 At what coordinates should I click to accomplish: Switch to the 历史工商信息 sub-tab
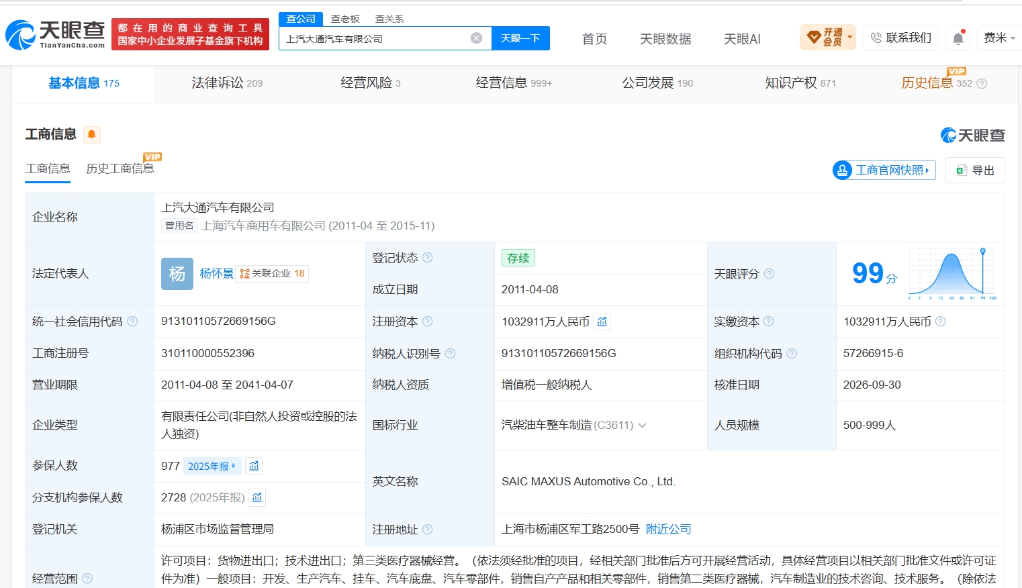pos(120,168)
